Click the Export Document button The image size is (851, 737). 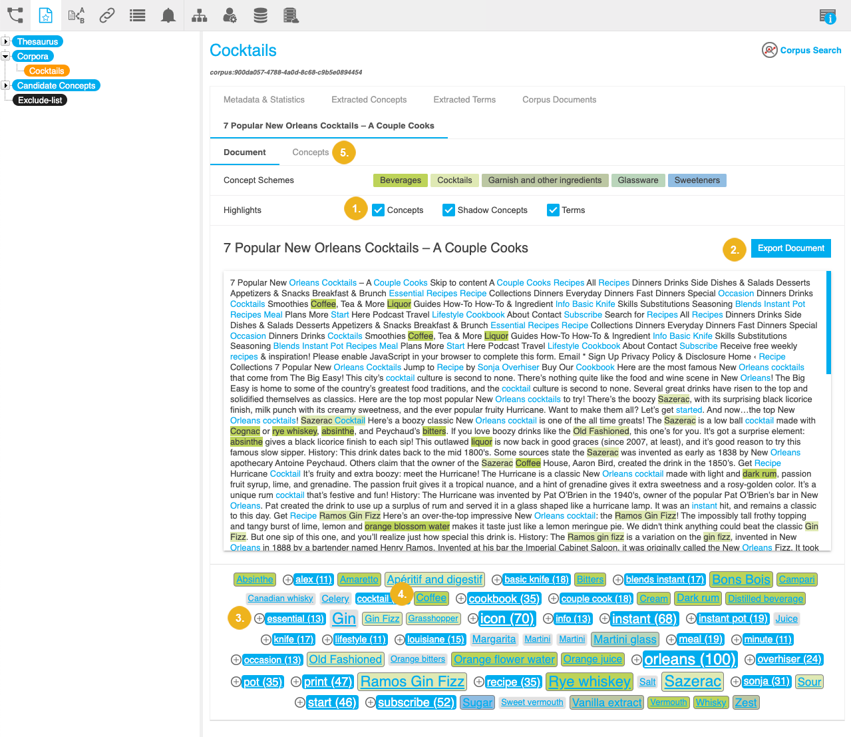[x=790, y=248]
